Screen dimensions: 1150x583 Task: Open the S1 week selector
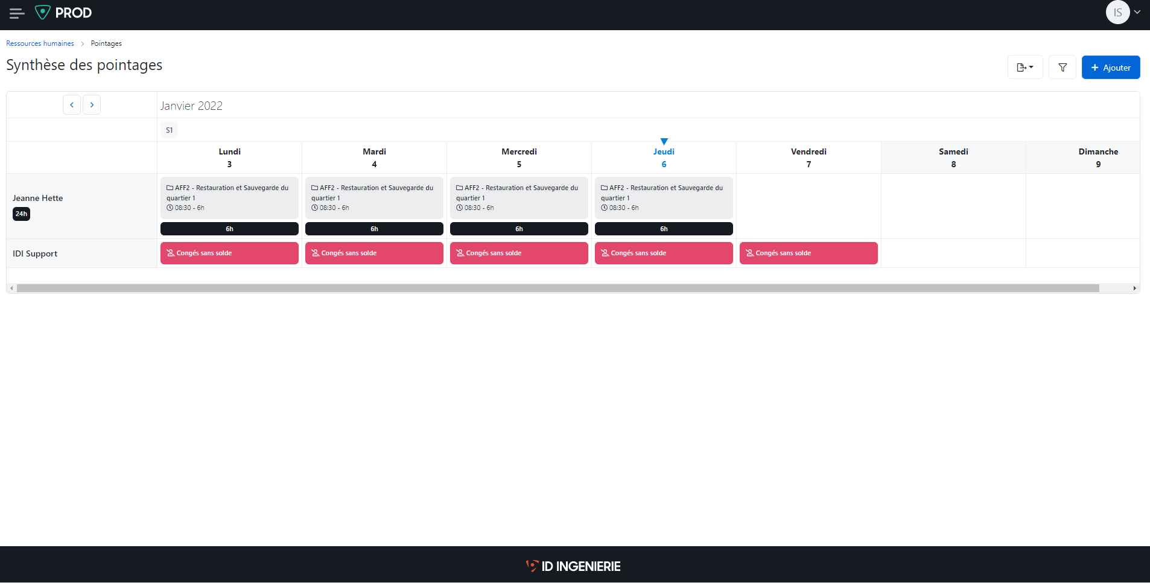(169, 129)
